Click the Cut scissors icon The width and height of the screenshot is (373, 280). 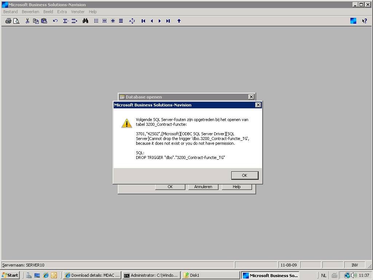[27, 21]
